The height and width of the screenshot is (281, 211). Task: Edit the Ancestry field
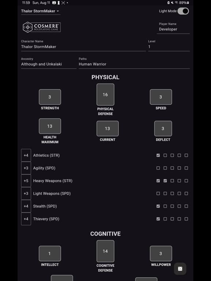click(49, 63)
